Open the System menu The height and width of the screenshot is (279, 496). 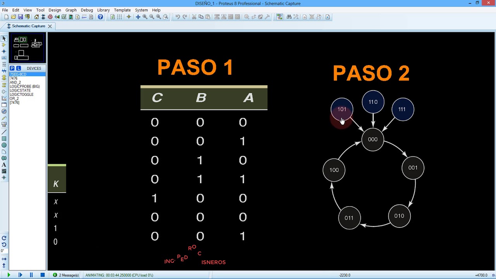tap(141, 10)
